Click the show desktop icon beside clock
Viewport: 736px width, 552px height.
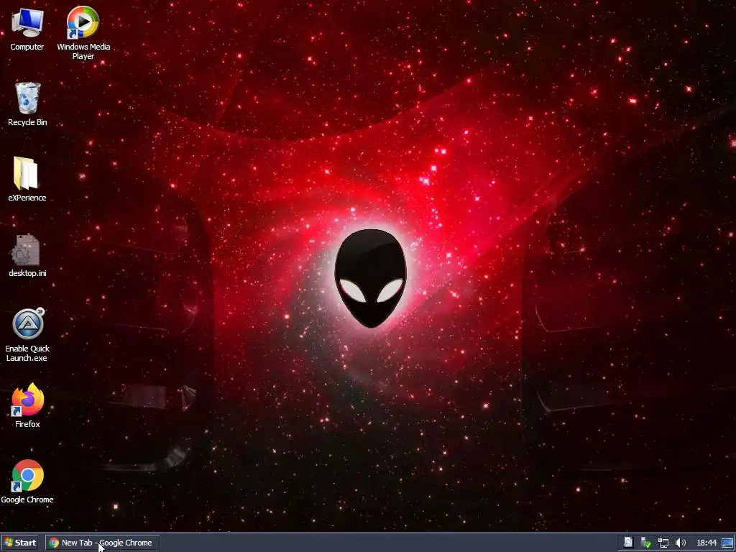click(727, 543)
